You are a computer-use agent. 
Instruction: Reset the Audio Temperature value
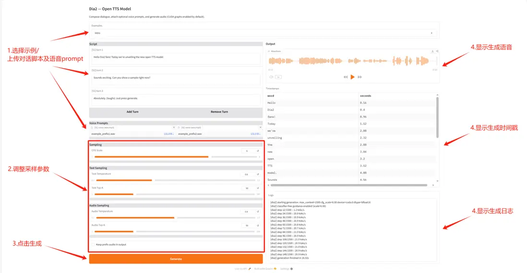(258, 212)
